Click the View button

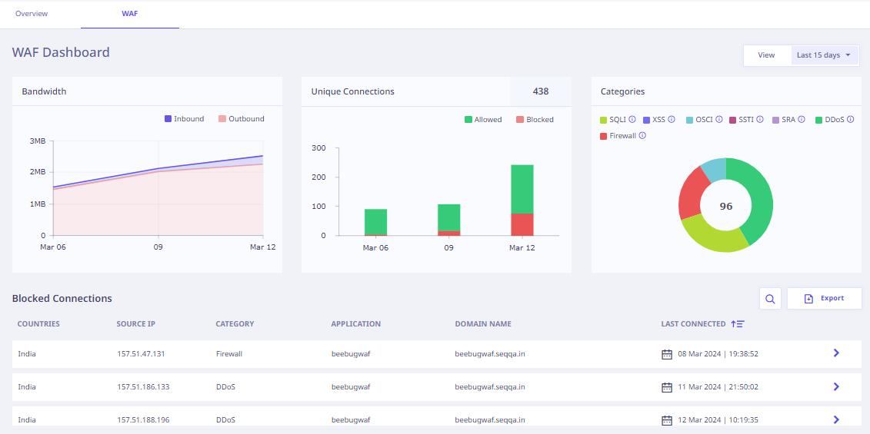coord(767,55)
